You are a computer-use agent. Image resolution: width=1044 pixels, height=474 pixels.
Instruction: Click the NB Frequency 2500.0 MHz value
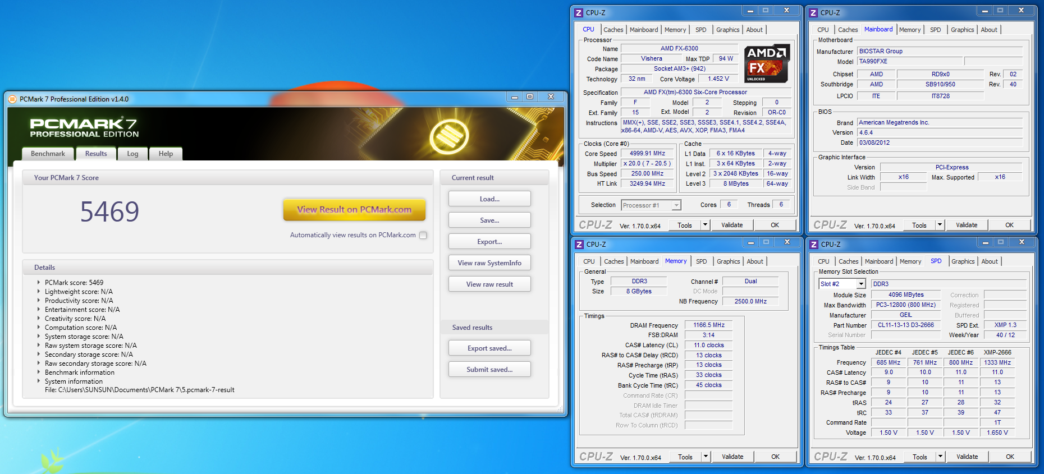750,302
